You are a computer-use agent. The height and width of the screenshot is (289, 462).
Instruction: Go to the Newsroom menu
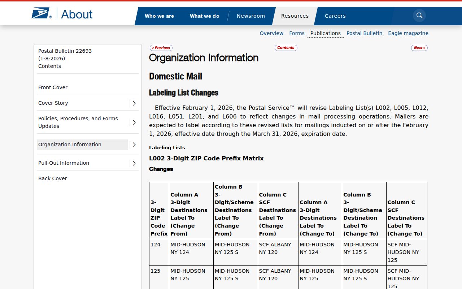pos(251,16)
